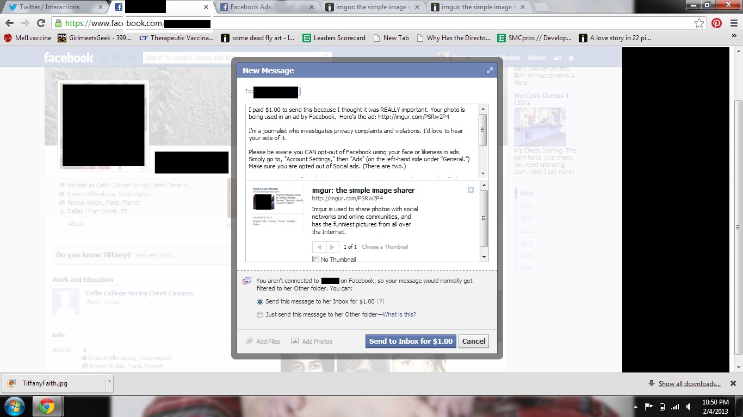Show the previous thumbnail with the left arrow
This screenshot has height=417, width=743.
pos(319,247)
